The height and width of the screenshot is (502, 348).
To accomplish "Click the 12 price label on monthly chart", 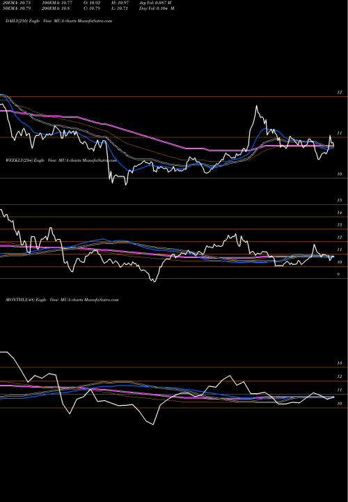I will [x=340, y=376].
